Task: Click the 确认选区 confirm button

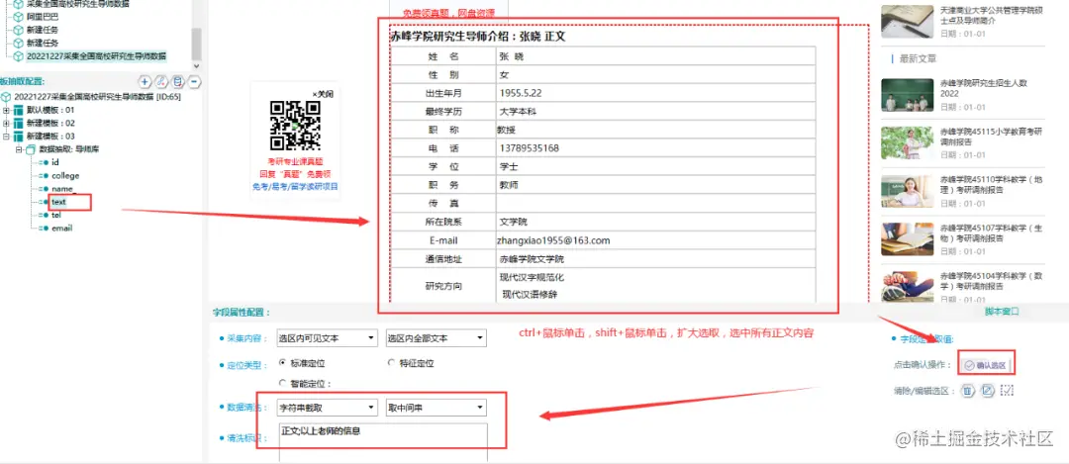Action: point(985,365)
